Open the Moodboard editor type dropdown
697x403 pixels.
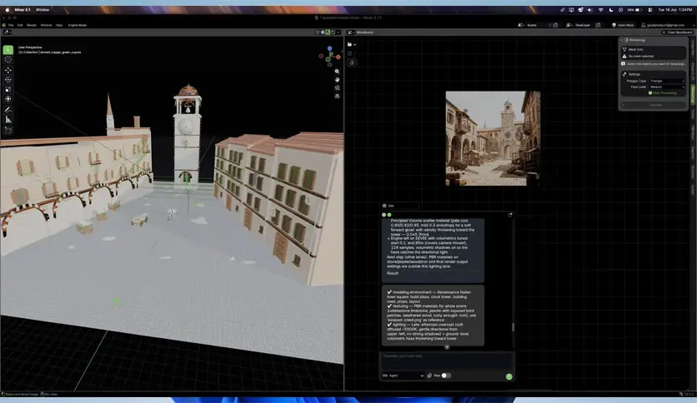tap(350, 32)
